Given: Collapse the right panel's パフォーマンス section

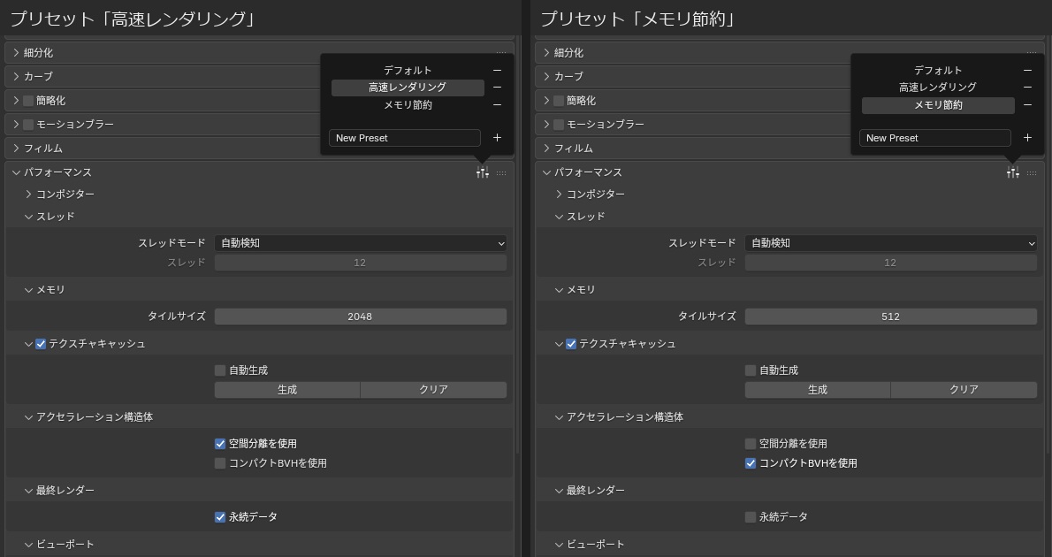Looking at the screenshot, I should tap(547, 172).
